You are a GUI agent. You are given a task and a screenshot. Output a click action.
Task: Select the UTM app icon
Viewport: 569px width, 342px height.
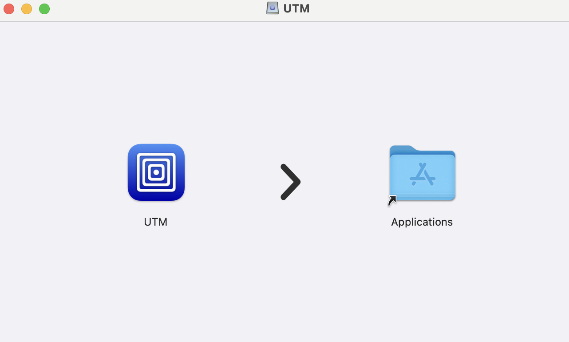point(156,172)
